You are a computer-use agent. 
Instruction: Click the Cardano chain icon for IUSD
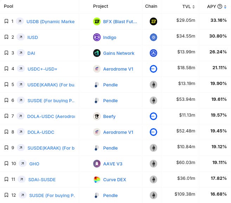pos(153,37)
